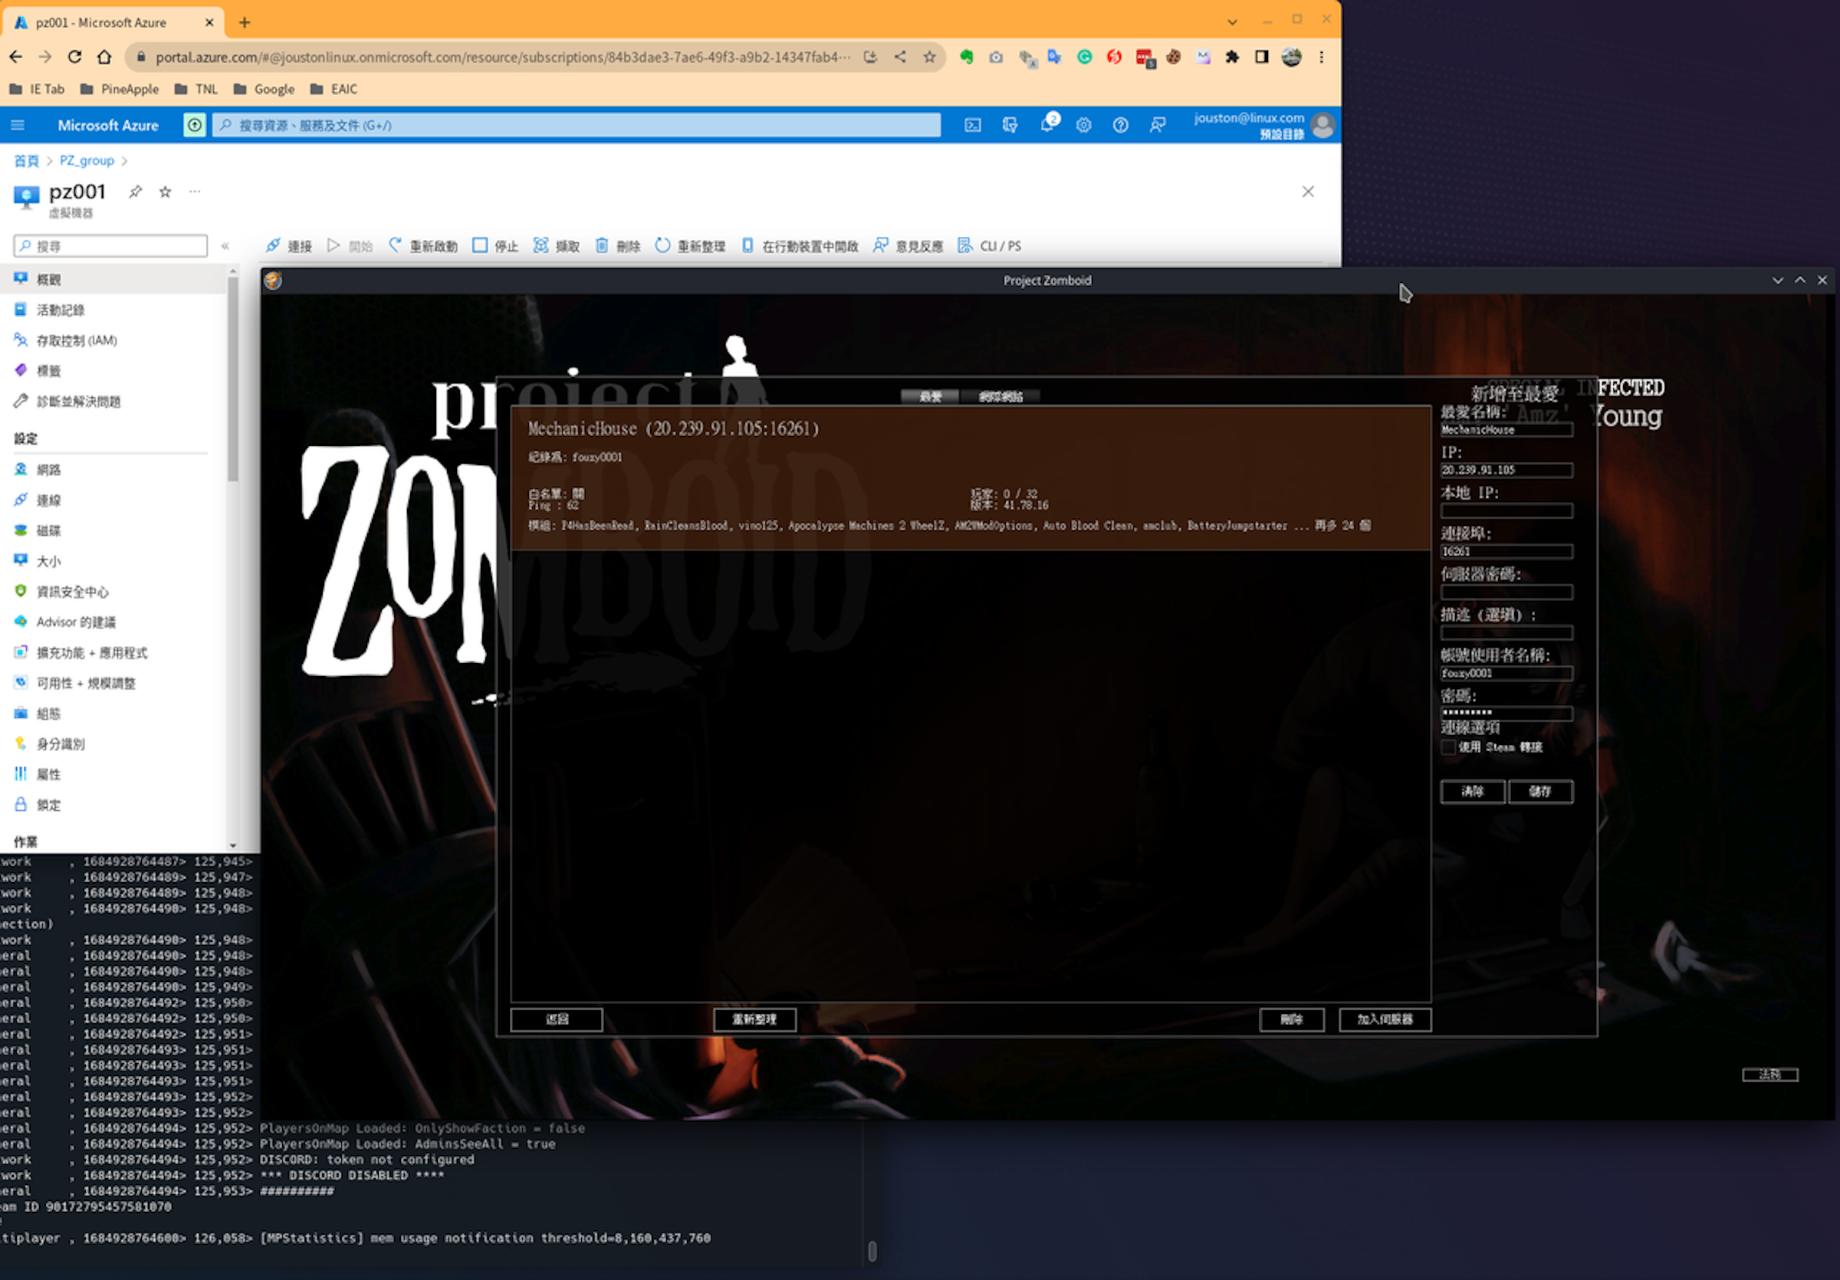Open browser extensions puzzle icon
Screen dimensions: 1840x1280
tap(1233, 57)
